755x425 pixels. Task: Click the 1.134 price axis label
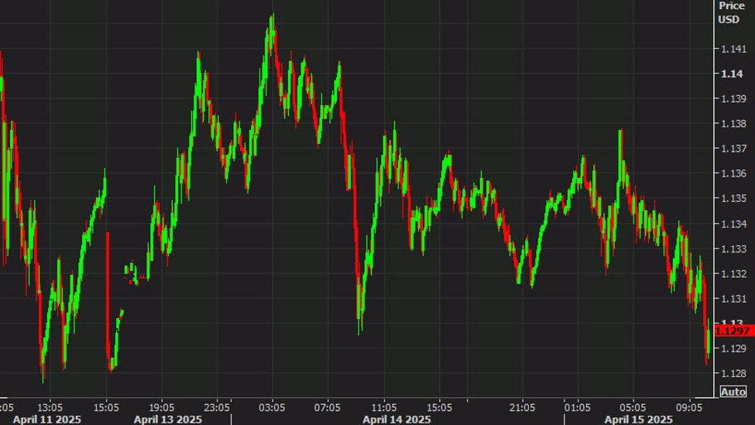point(733,224)
